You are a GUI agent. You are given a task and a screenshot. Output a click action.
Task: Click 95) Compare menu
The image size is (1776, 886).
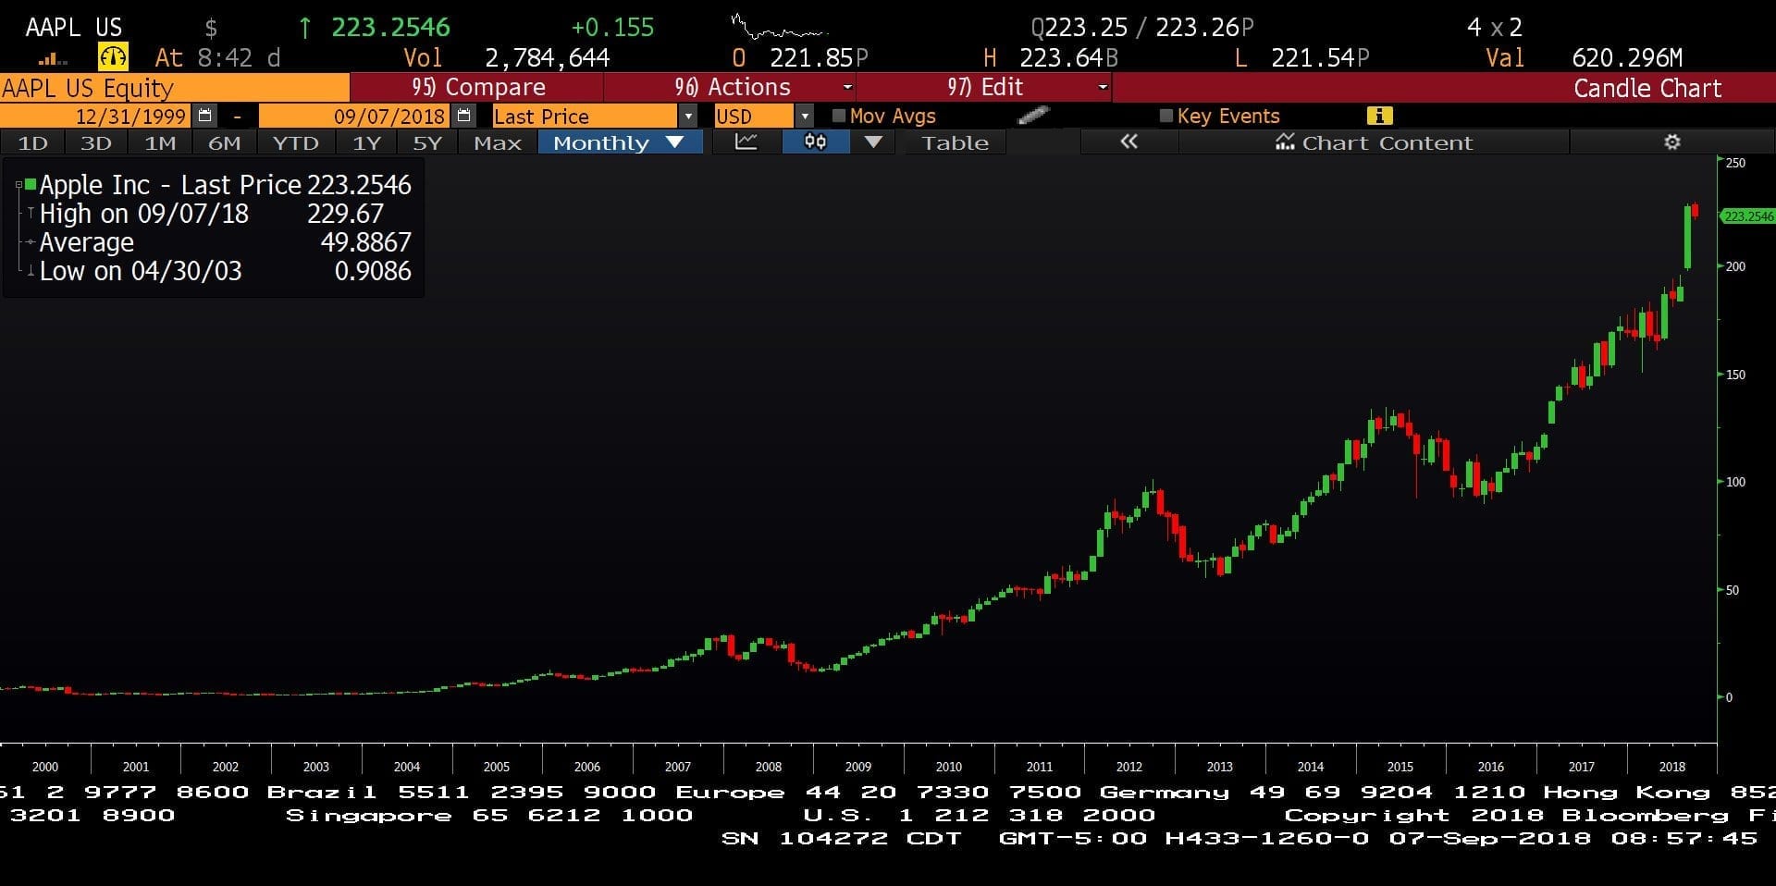[x=477, y=87]
